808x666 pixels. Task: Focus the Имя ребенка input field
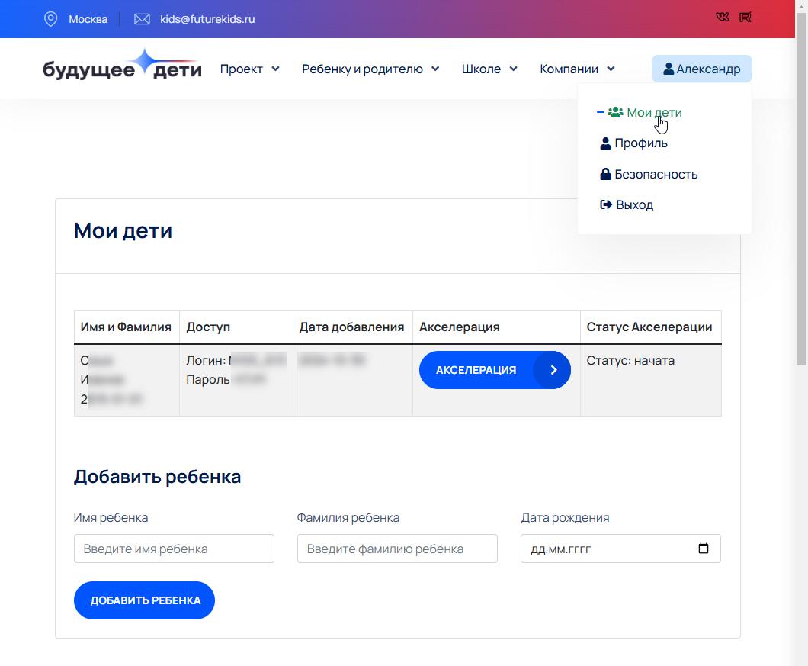174,549
